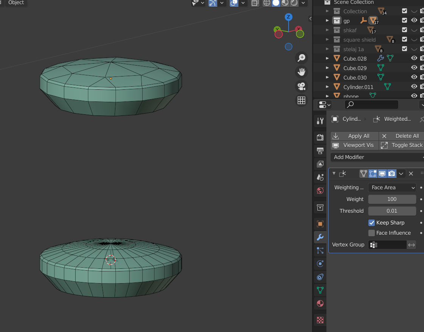Screen dimensions: 424x332
Task: Hide Cube.028 using its eye icon
Action: tap(414, 58)
